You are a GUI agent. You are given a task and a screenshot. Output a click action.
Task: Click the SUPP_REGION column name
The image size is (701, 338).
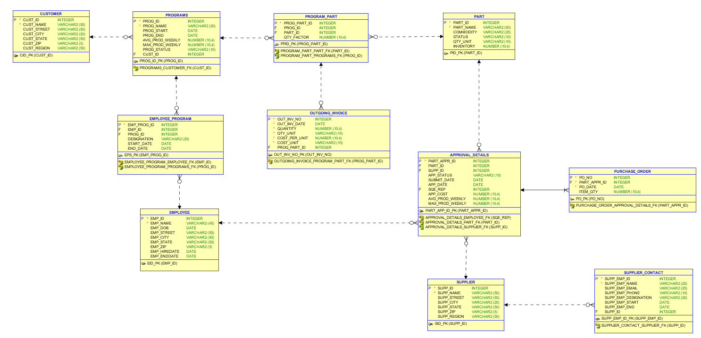click(x=451, y=316)
